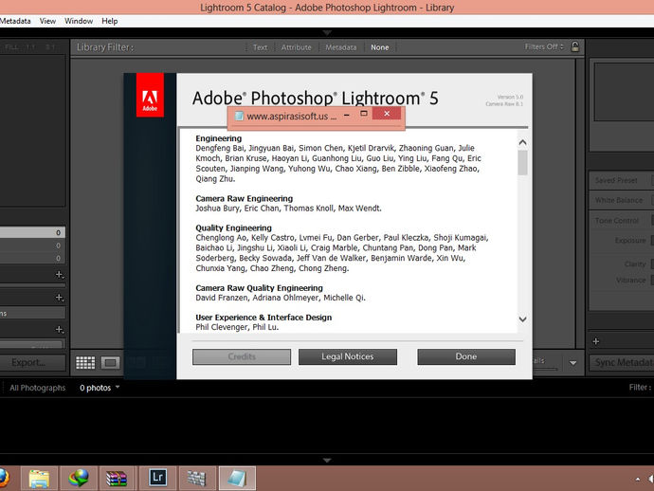This screenshot has height=491, width=654.
Task: Open the Metadata menu in menu bar
Action: [15, 21]
